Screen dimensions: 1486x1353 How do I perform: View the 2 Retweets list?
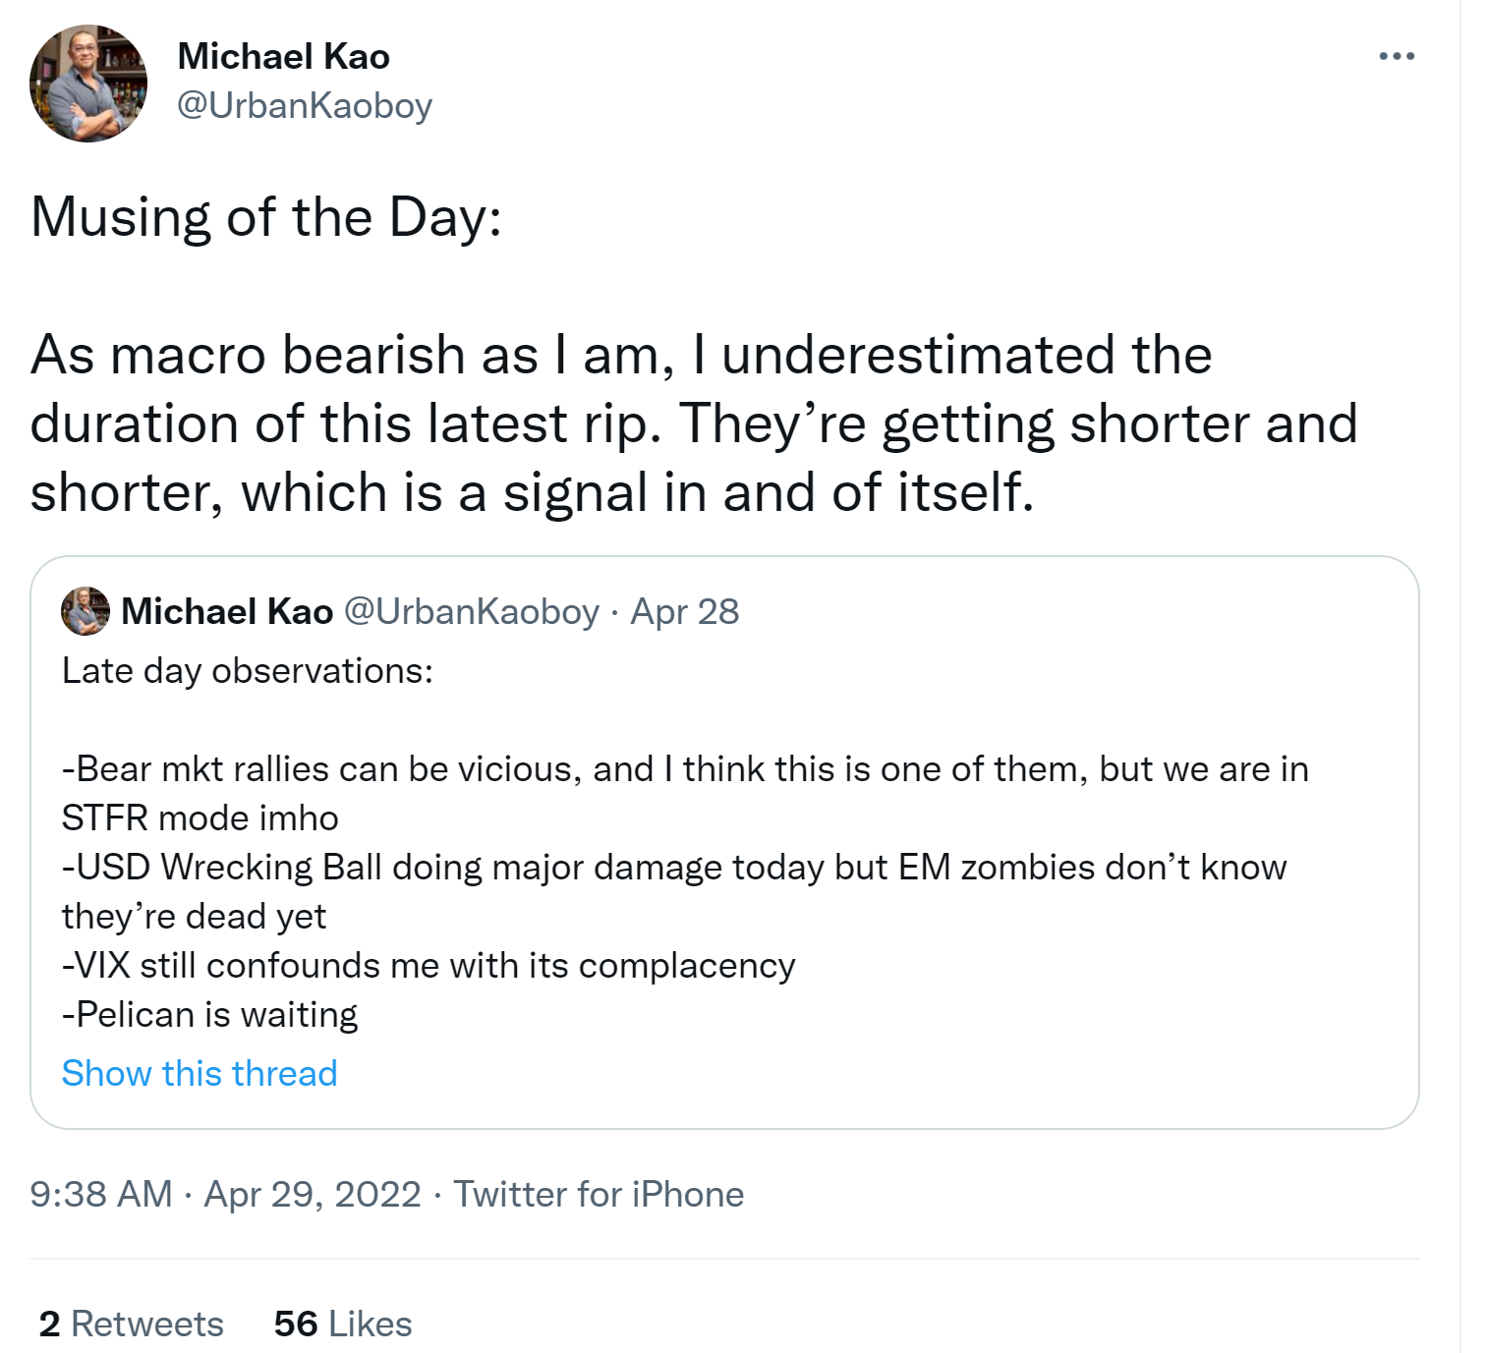coord(132,1324)
